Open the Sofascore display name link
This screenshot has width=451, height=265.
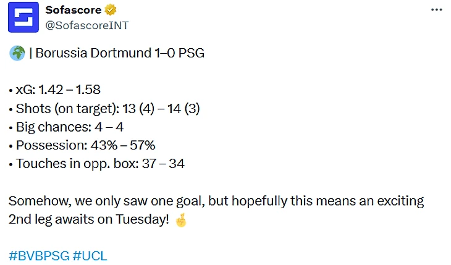tap(75, 10)
